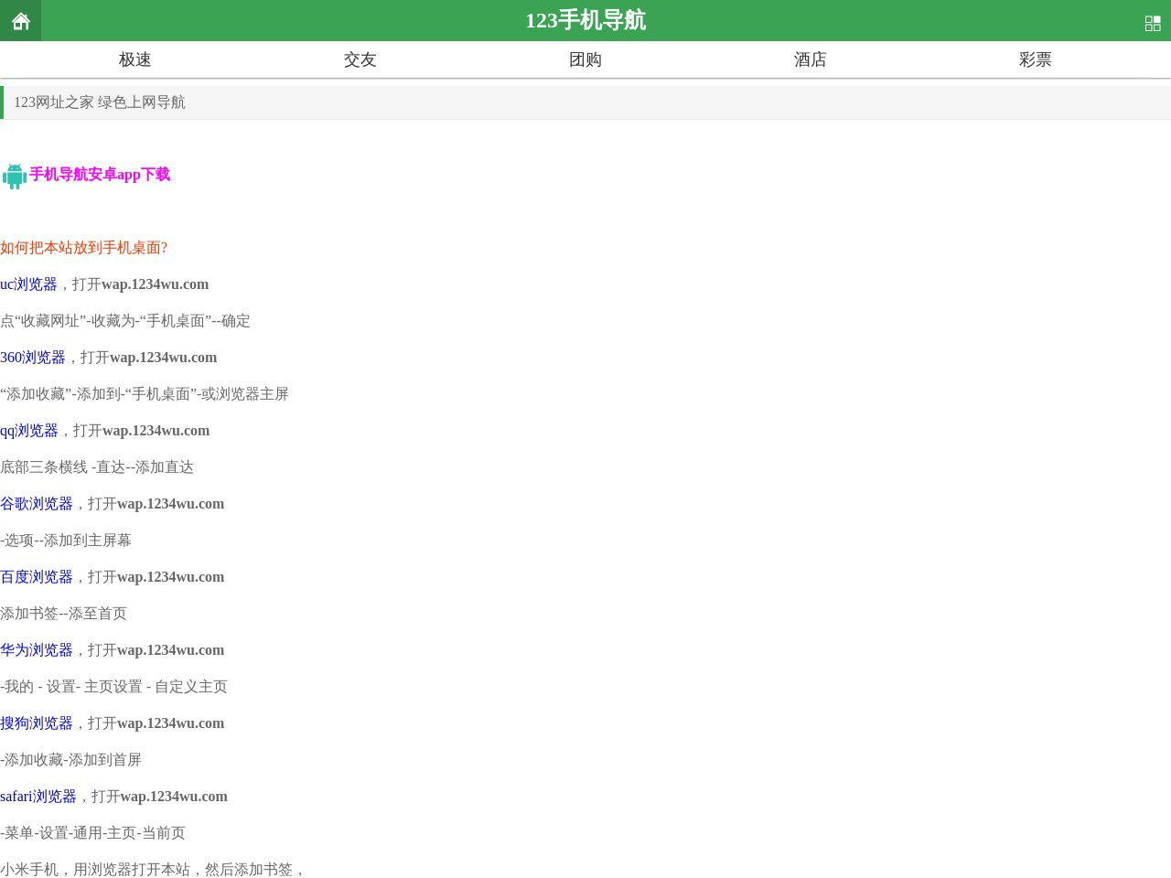Click the green Android robot icon
Screen dimensions: 1171x878
(x=14, y=176)
